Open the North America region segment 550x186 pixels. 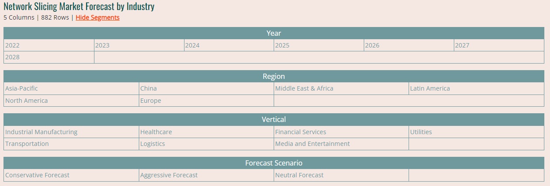[27, 101]
